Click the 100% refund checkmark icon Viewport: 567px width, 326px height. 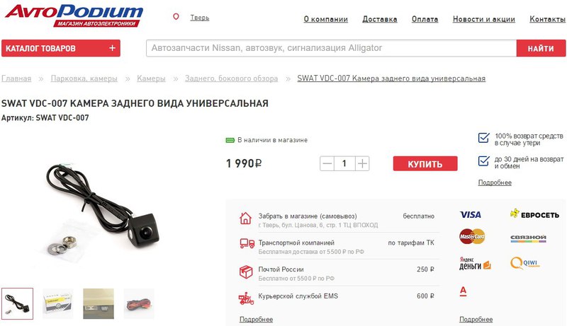tap(483, 138)
